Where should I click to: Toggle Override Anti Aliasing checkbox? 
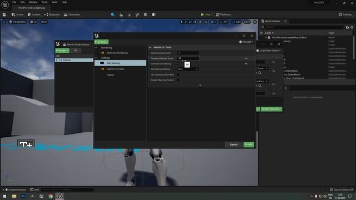coord(178,64)
